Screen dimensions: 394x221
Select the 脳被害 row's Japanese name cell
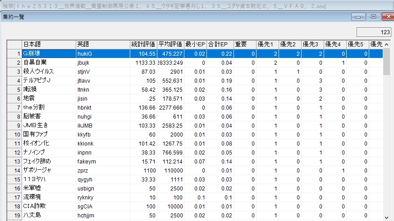pyautogui.click(x=49, y=116)
